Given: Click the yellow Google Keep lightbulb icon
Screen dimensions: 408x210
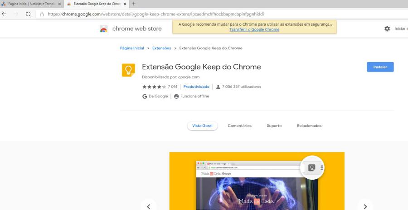Looking at the screenshot, I should point(128,70).
